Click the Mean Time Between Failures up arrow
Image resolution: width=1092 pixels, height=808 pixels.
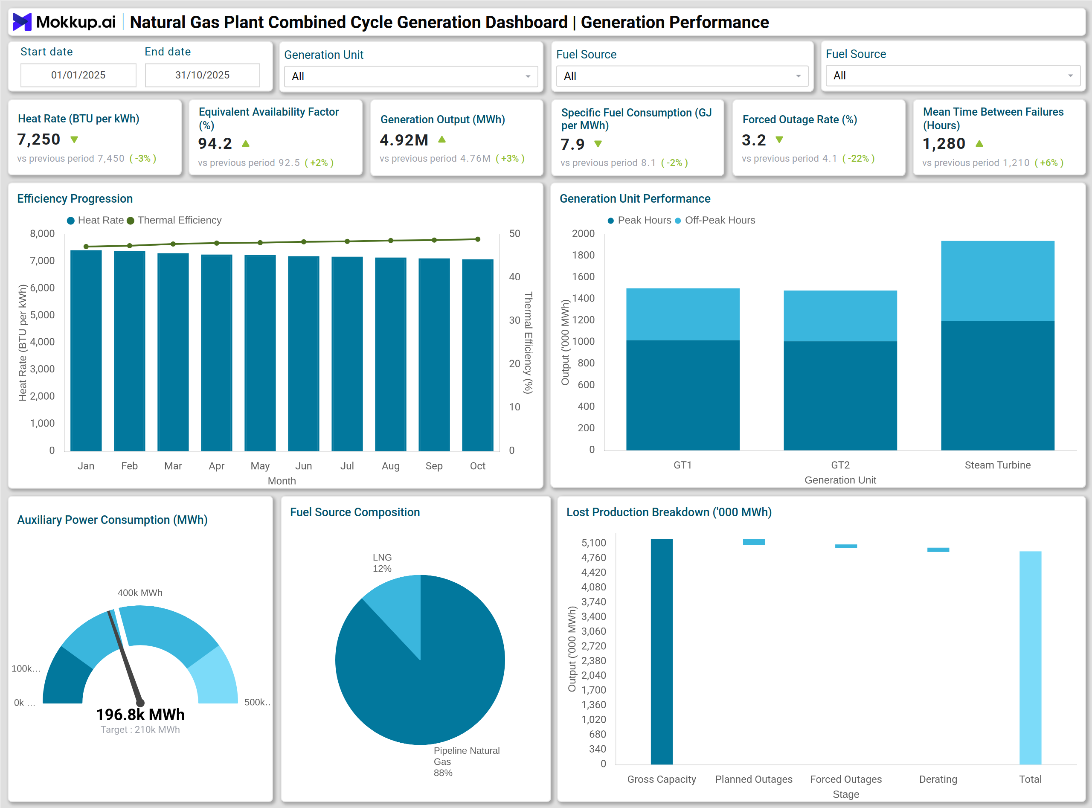pos(979,144)
